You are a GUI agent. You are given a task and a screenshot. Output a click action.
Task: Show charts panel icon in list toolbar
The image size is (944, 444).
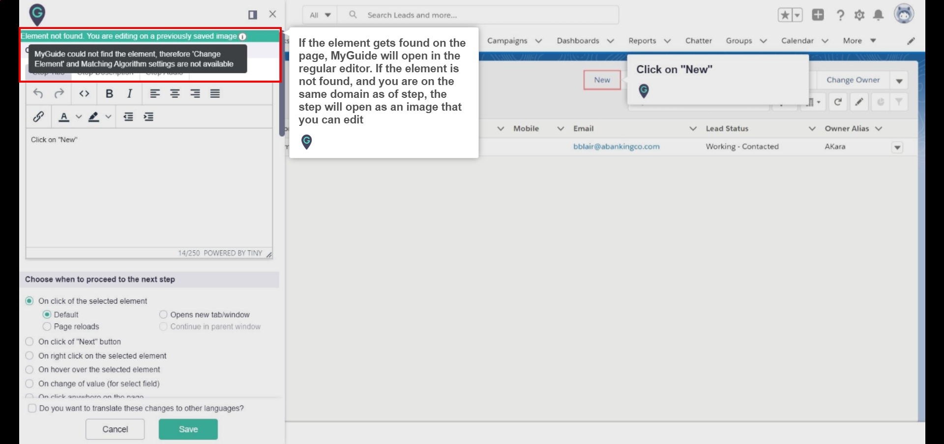click(881, 102)
